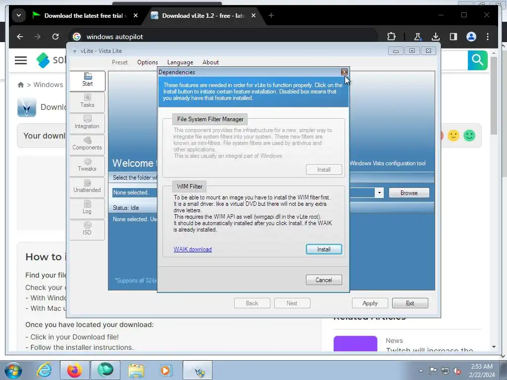Click the Browse button in vLite
This screenshot has height=380, width=507.
(x=409, y=193)
